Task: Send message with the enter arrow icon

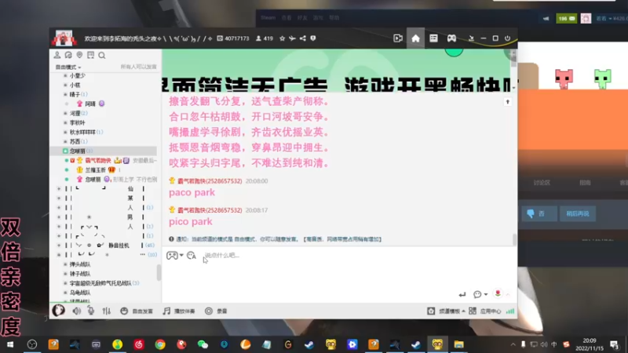Action: click(462, 295)
